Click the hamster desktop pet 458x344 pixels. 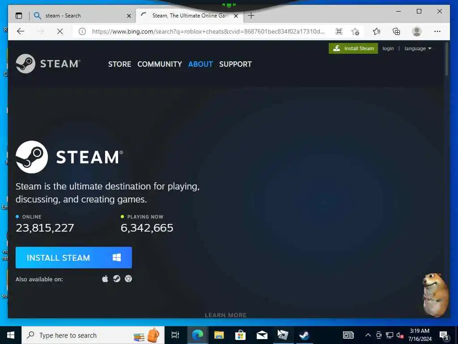click(x=435, y=295)
